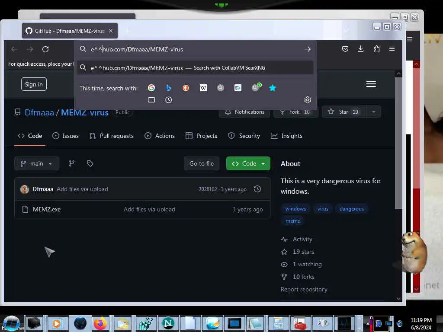The width and height of the screenshot is (443, 332).
Task: Click Report repository link
Action: tap(304, 289)
